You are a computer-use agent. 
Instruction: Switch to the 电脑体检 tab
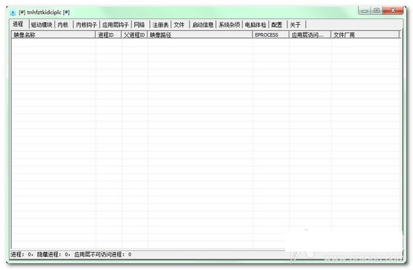tap(255, 25)
